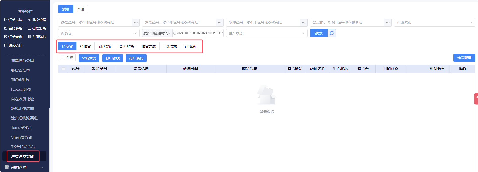
Task: Click the 发货单号 input field
Action: 179,23
